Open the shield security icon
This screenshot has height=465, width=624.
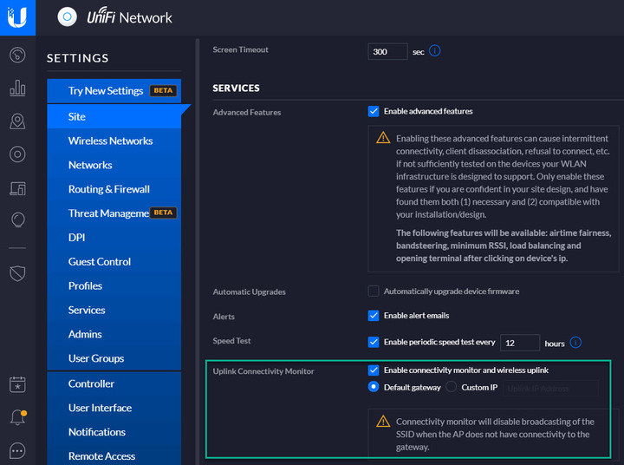tap(17, 273)
